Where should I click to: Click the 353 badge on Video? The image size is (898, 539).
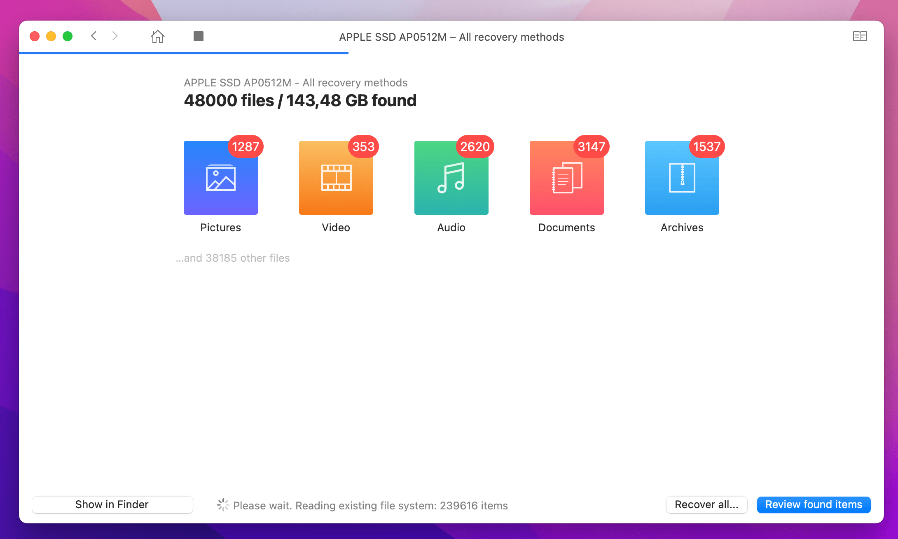pos(363,146)
